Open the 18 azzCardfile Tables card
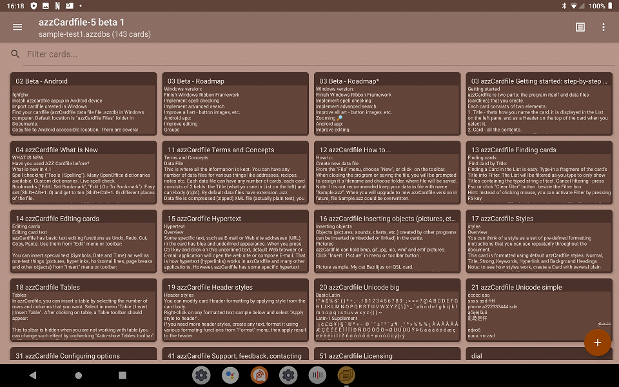This screenshot has width=619, height=387. tap(83, 310)
